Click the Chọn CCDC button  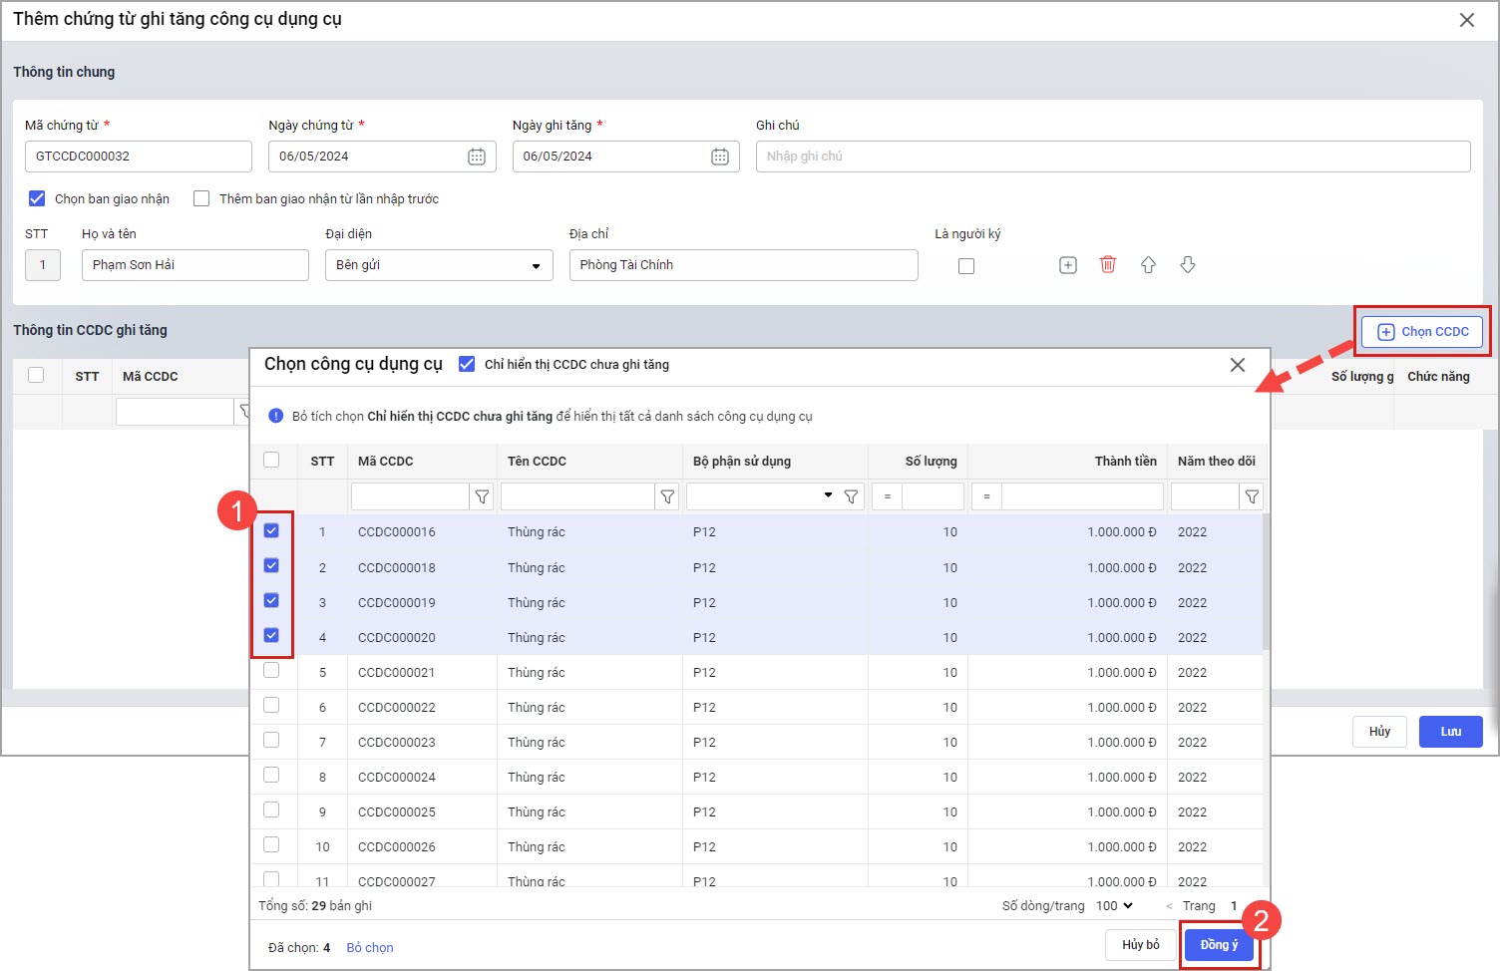coord(1422,332)
